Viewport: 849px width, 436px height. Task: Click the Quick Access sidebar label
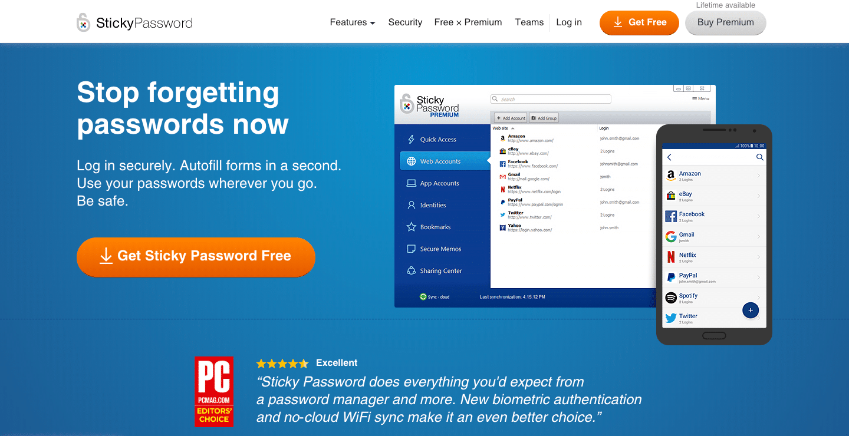coord(438,140)
